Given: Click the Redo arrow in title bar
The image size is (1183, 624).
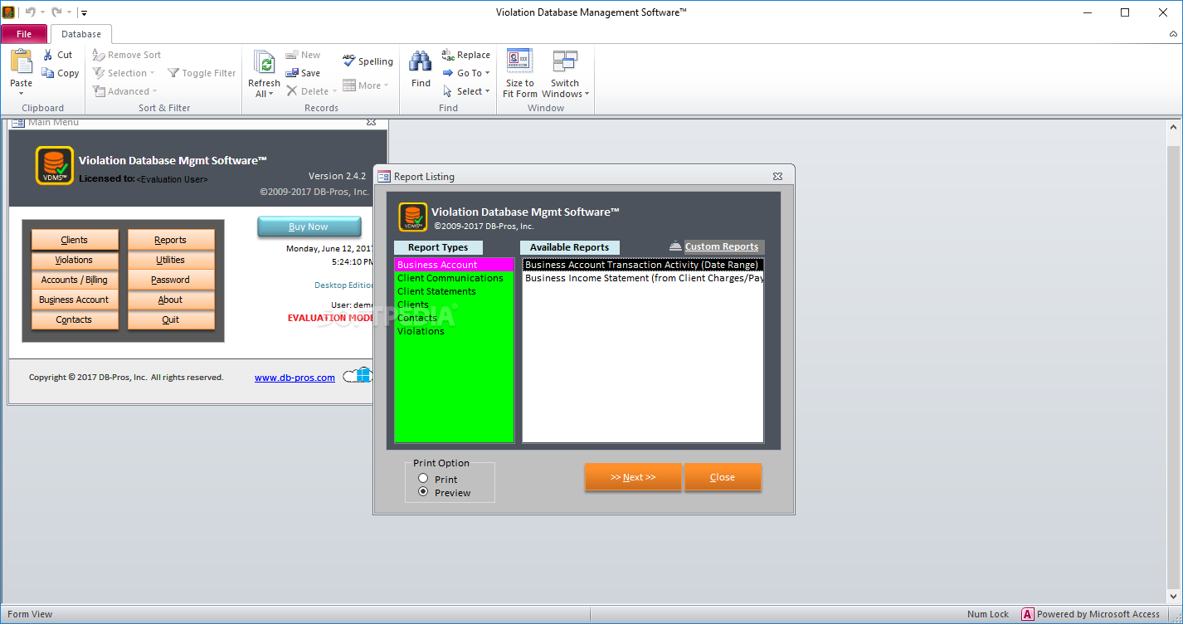Looking at the screenshot, I should (x=56, y=12).
